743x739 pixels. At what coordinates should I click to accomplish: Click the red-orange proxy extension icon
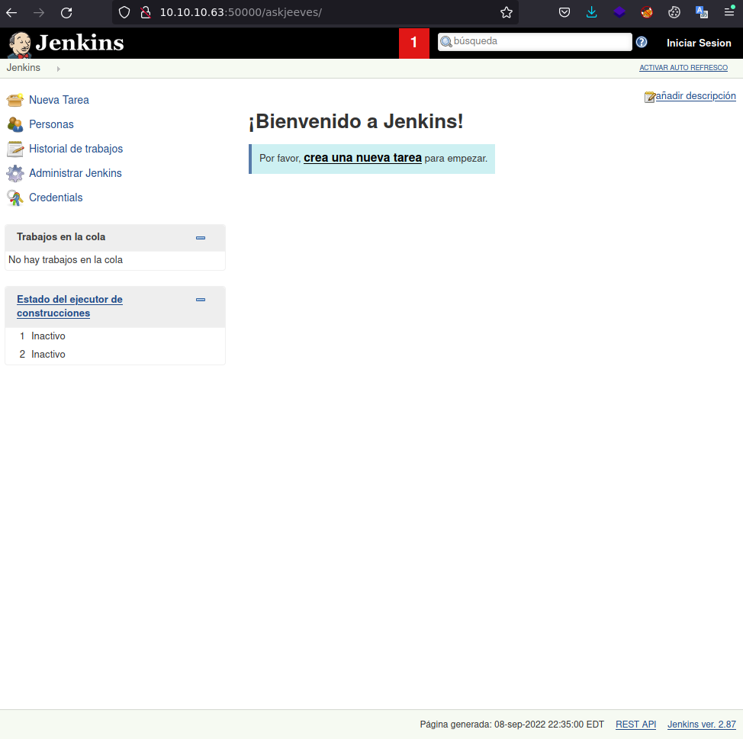click(646, 12)
